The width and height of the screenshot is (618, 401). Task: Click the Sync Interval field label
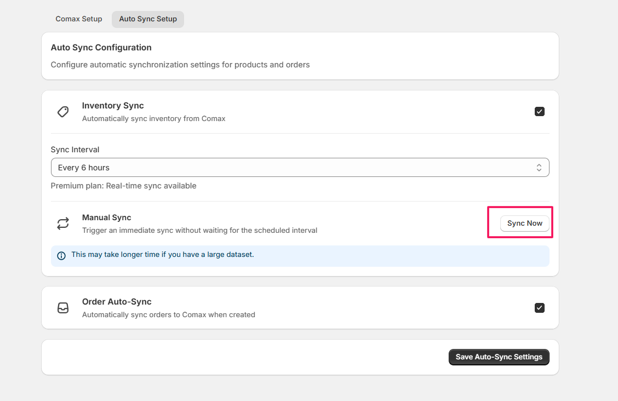(x=75, y=150)
